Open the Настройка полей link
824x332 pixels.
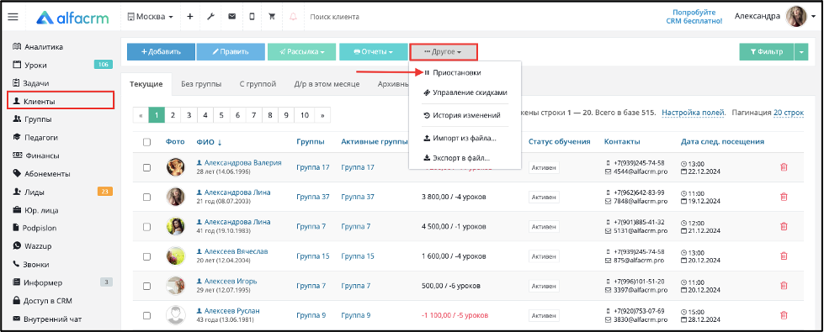[694, 113]
